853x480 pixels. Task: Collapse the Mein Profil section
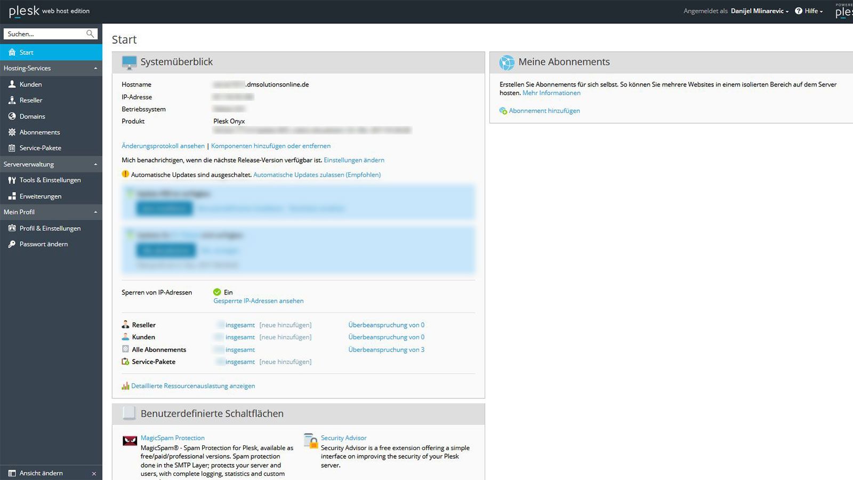coord(95,212)
